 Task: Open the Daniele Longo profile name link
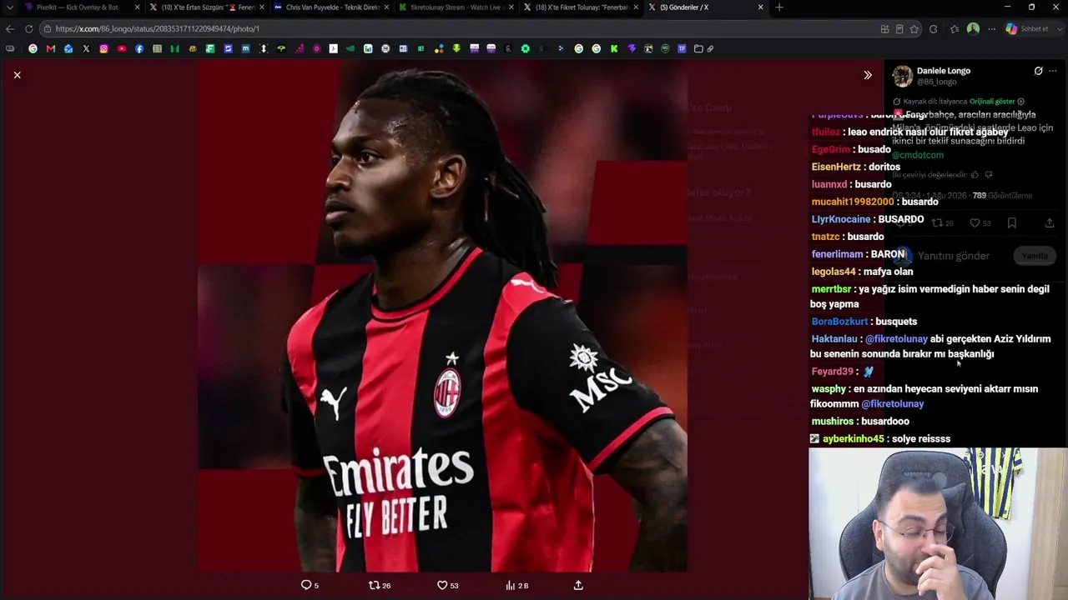click(x=944, y=71)
